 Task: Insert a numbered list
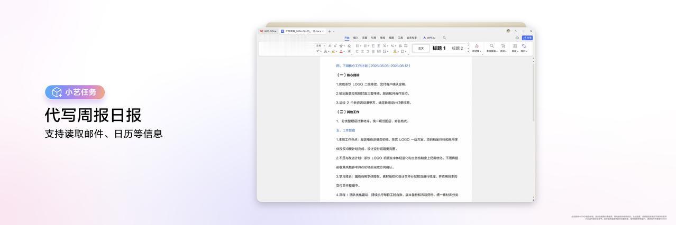tap(366, 46)
